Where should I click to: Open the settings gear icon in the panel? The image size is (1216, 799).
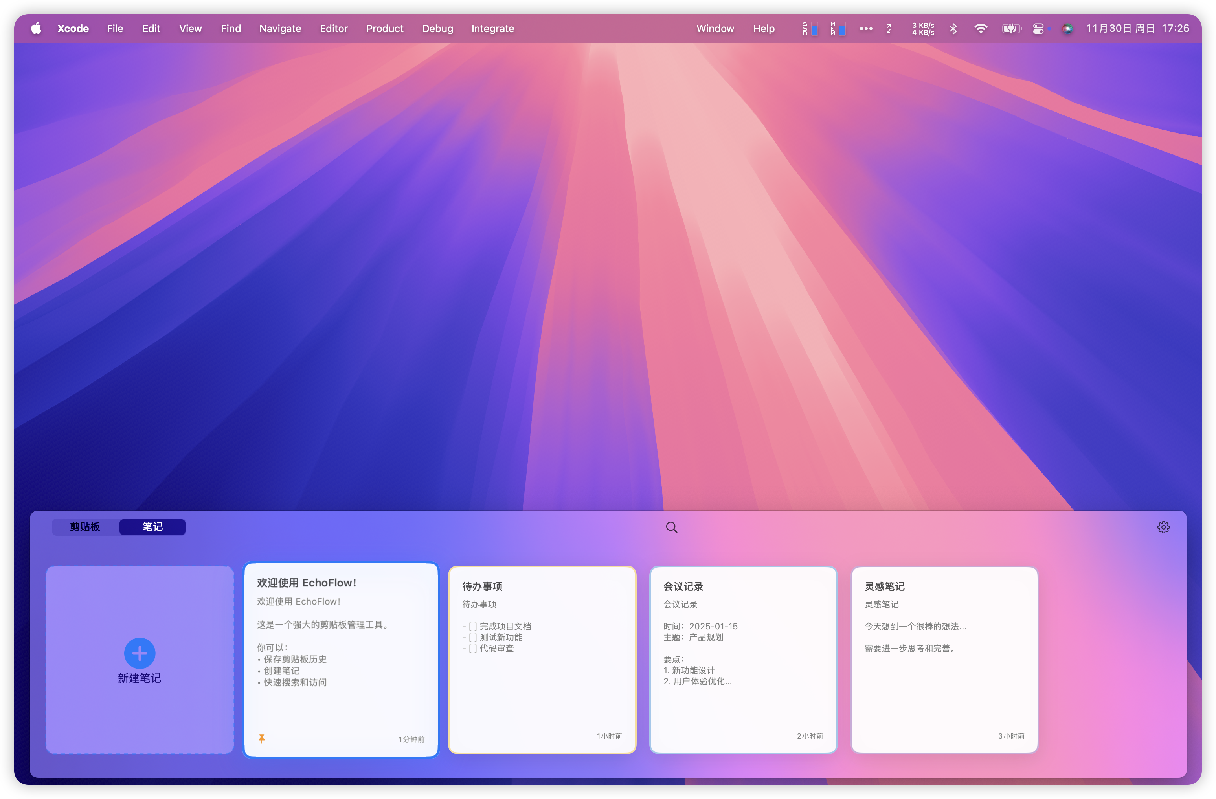pos(1163,527)
